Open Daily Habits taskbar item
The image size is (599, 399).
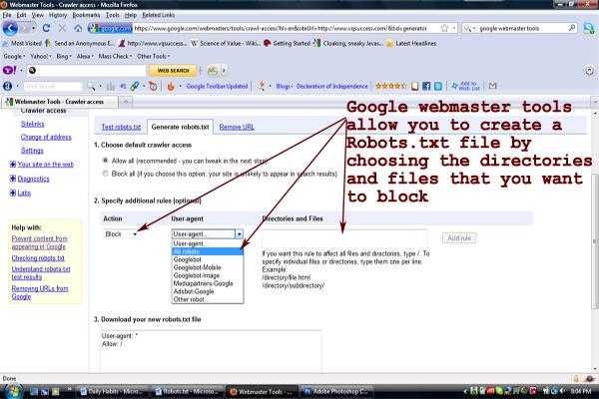point(112,391)
